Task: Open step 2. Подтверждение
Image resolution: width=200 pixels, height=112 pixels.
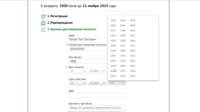Action: click(60, 23)
